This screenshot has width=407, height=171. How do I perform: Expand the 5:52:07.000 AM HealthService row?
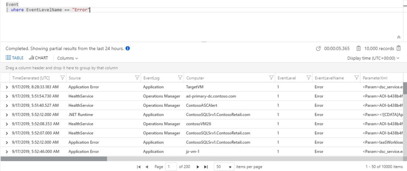pyautogui.click(x=7, y=133)
